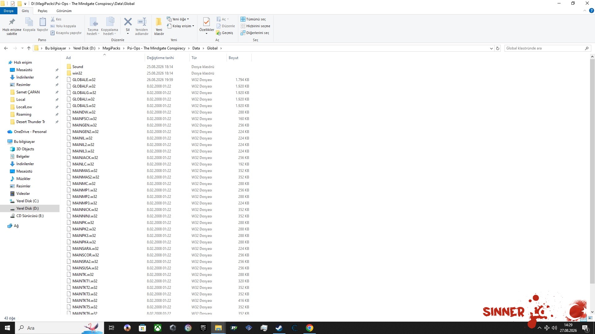
Task: Open recent locations dropdown arrow
Action: (x=22, y=48)
